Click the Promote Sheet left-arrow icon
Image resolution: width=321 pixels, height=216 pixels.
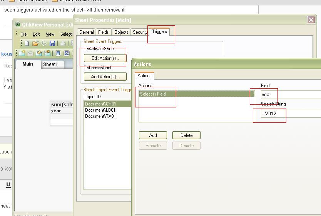tap(30, 53)
